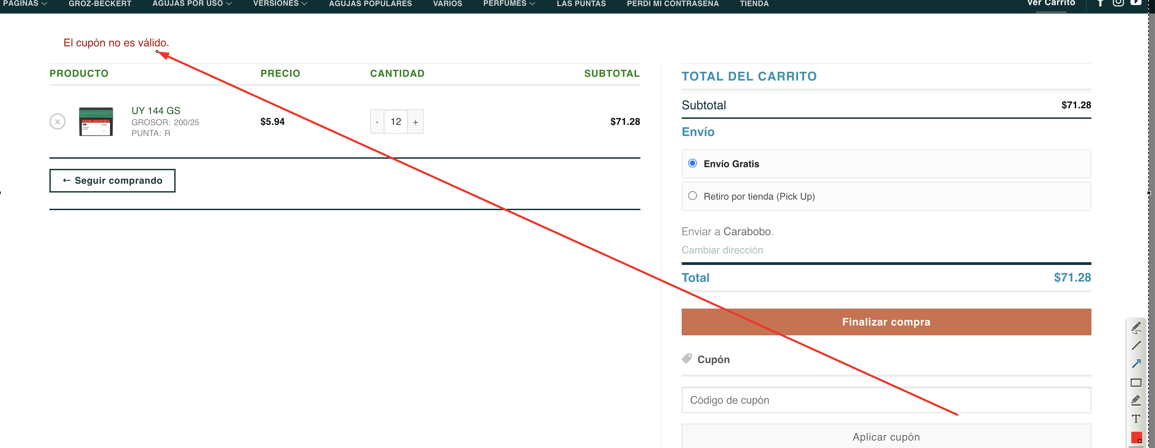Open the YouTube social icon
The image size is (1155, 448).
pos(1136,2)
